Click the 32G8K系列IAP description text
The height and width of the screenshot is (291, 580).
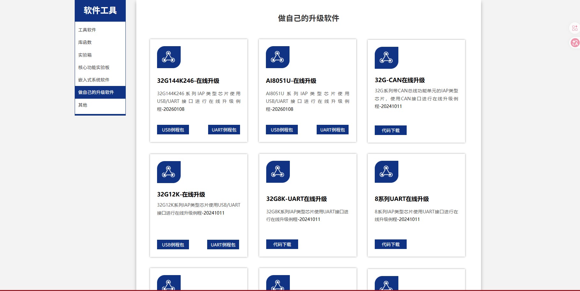(x=307, y=216)
